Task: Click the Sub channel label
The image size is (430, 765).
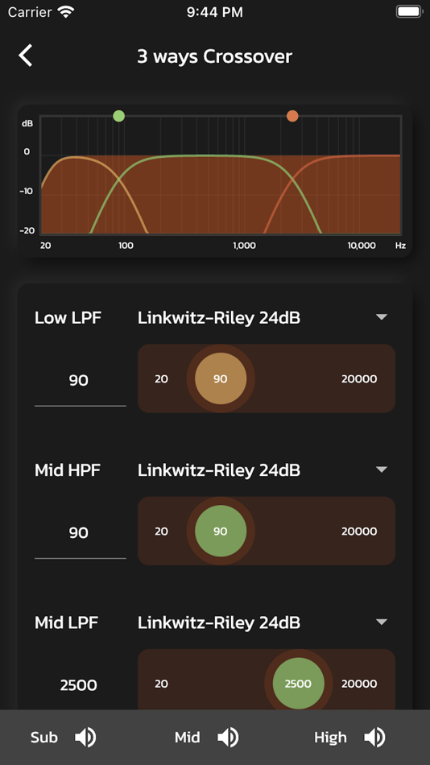Action: 44,737
